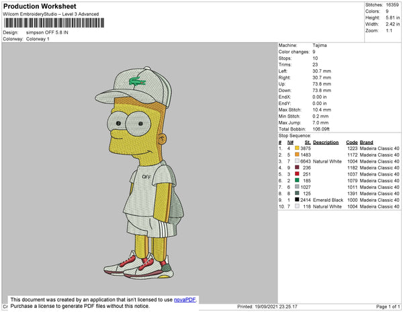The width and height of the screenshot is (403, 312).
Task: Click the 'EndX:' value '0.00 in'
Action: (x=320, y=97)
